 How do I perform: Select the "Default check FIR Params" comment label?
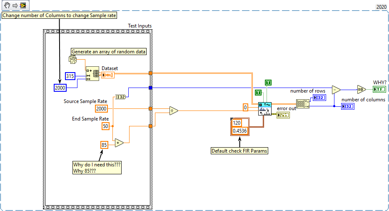pyautogui.click(x=239, y=151)
